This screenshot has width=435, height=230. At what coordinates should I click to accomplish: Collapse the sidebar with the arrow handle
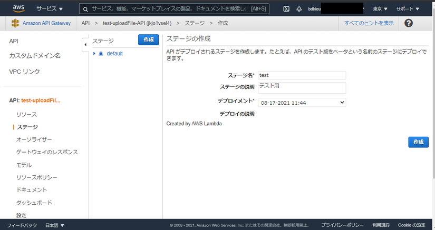tap(85, 45)
